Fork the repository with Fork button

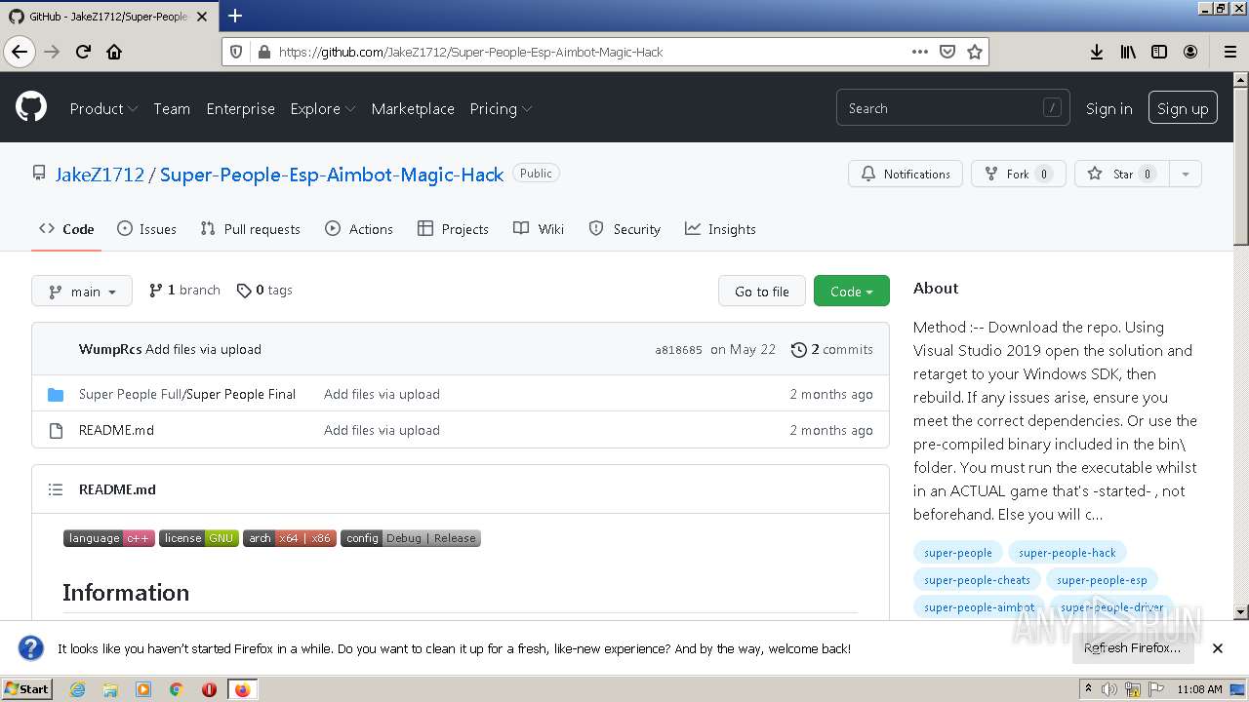[1018, 174]
